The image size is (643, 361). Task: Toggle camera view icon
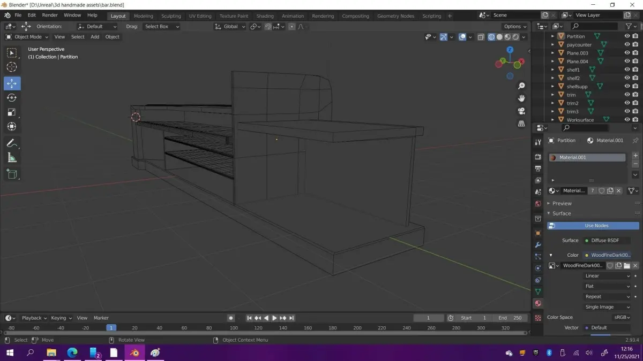pyautogui.click(x=521, y=111)
